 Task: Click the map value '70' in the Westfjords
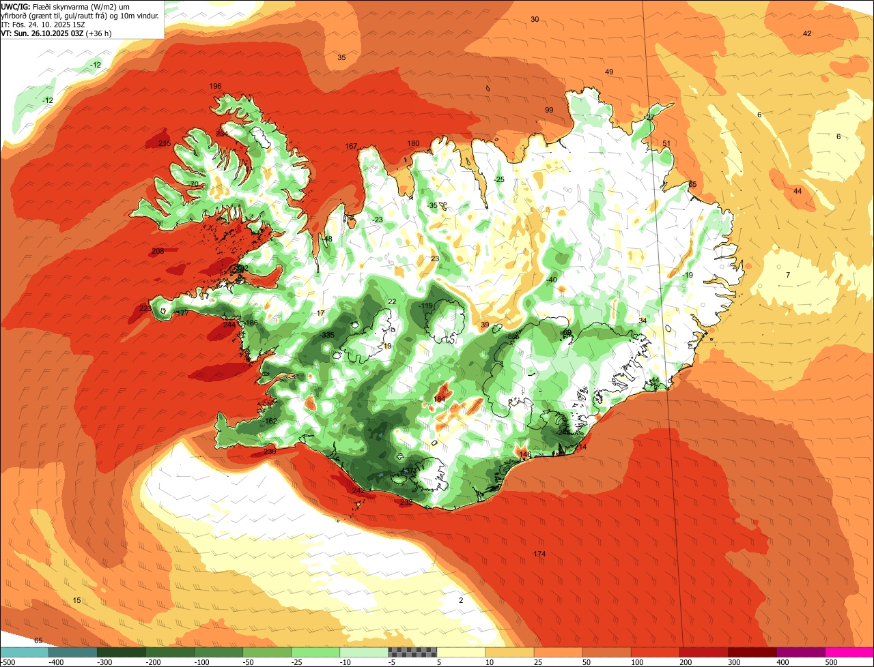click(x=194, y=184)
